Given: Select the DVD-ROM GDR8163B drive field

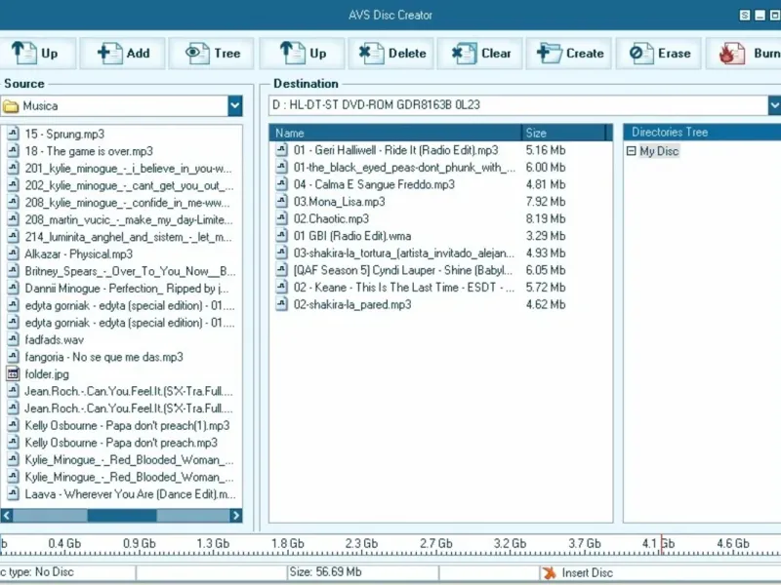Looking at the screenshot, I should coord(518,105).
